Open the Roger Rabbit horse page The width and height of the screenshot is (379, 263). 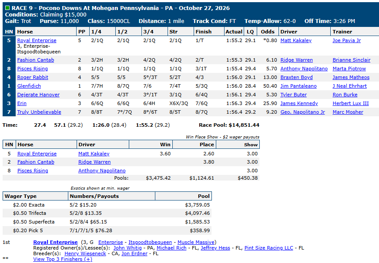pos(33,77)
